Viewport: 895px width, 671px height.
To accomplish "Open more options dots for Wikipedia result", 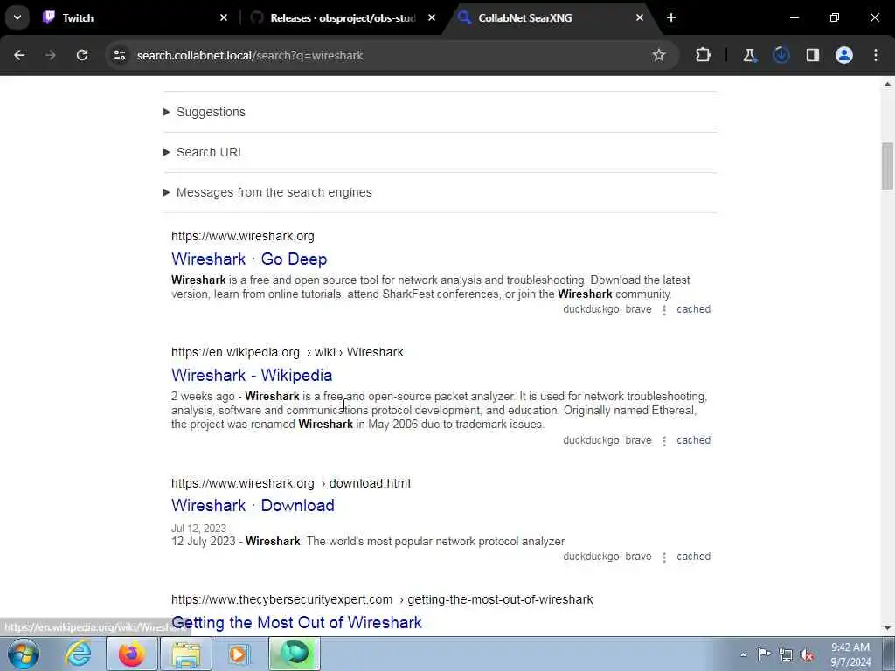I will tap(664, 441).
